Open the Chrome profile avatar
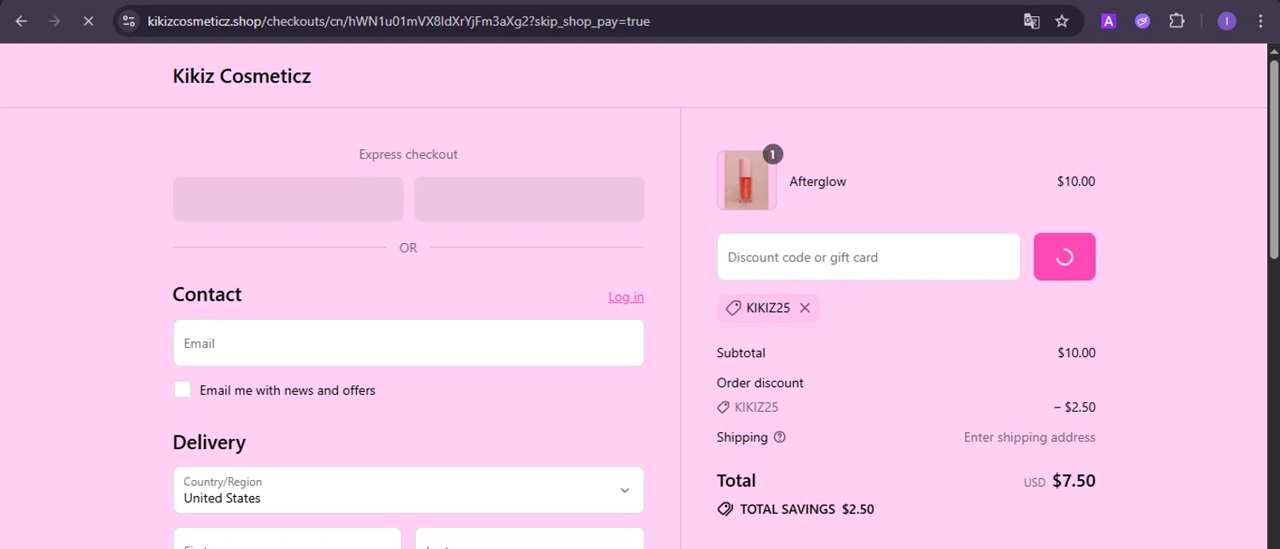This screenshot has height=549, width=1280. (1226, 21)
